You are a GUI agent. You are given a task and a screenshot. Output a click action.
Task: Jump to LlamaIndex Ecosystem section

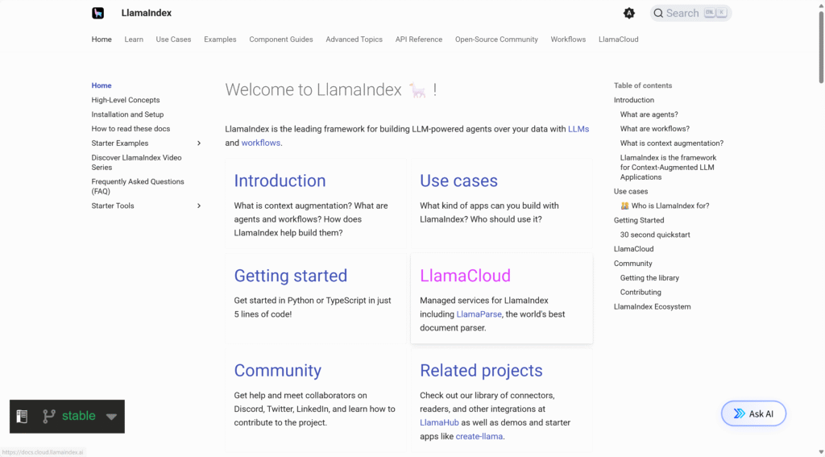(653, 306)
